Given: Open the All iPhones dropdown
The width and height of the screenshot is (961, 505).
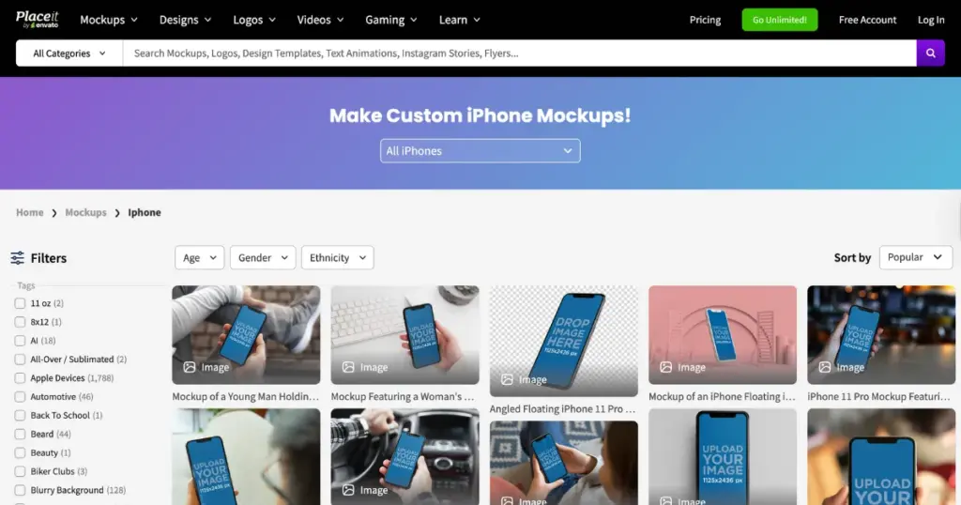Looking at the screenshot, I should coord(480,151).
